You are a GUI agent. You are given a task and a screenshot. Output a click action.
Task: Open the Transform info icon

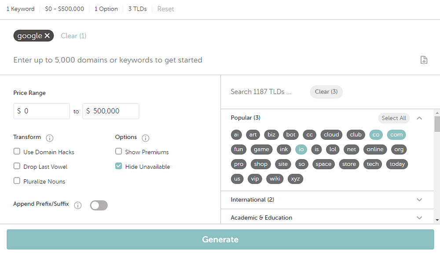pyautogui.click(x=50, y=138)
